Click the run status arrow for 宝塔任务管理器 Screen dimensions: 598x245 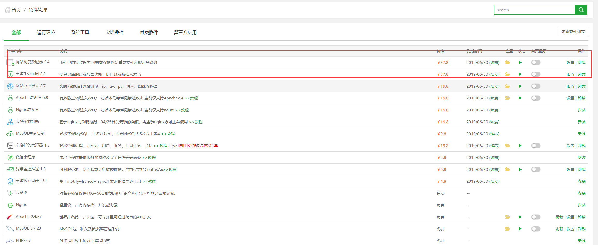pos(520,146)
